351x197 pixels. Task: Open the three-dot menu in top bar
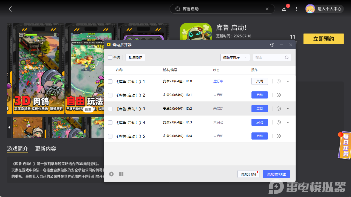tap(296, 9)
